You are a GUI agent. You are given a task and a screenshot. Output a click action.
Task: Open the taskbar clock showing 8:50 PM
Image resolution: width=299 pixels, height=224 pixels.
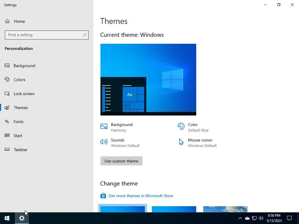[274, 218]
